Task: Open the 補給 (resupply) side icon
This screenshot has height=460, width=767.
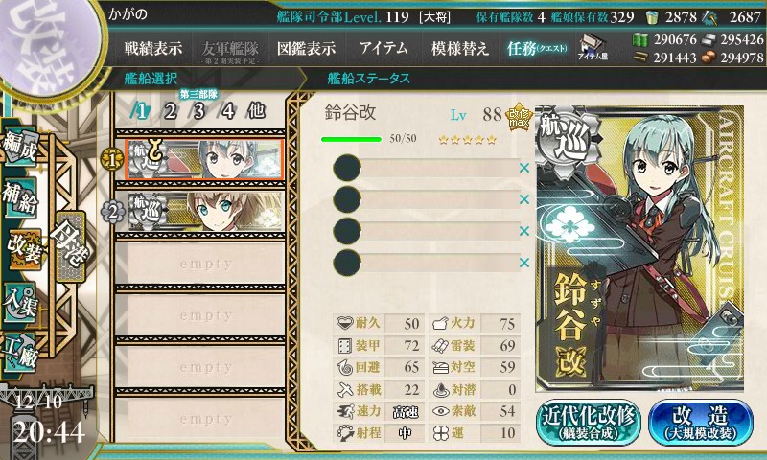Action: coord(20,197)
